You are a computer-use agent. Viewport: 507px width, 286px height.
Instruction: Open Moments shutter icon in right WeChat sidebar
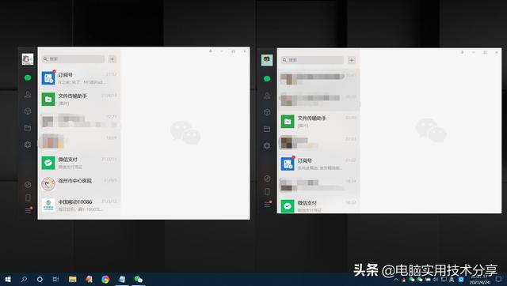[267, 145]
